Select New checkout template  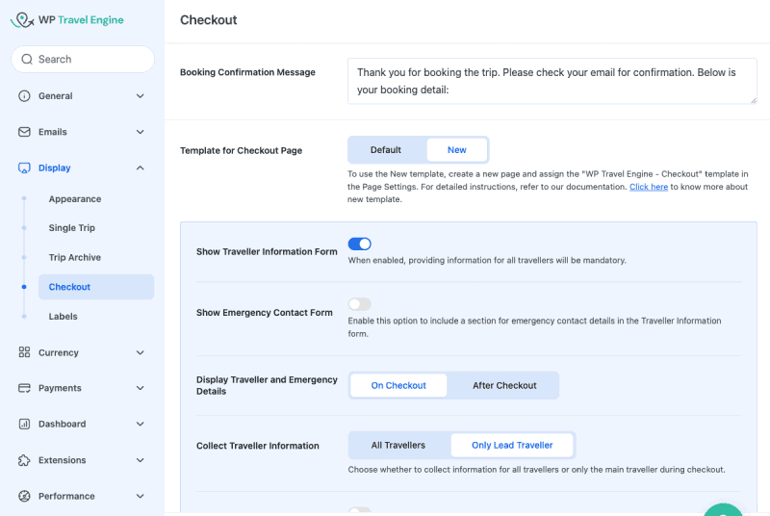456,150
